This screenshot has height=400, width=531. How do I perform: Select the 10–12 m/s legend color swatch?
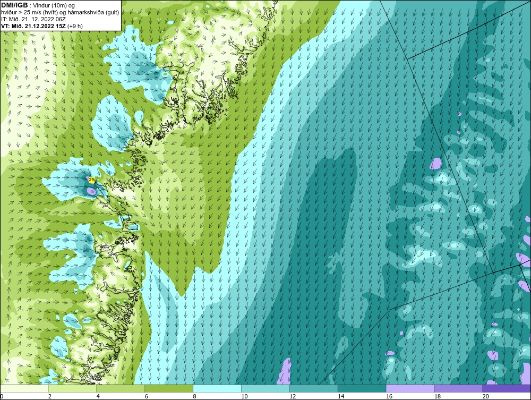[x=265, y=388]
